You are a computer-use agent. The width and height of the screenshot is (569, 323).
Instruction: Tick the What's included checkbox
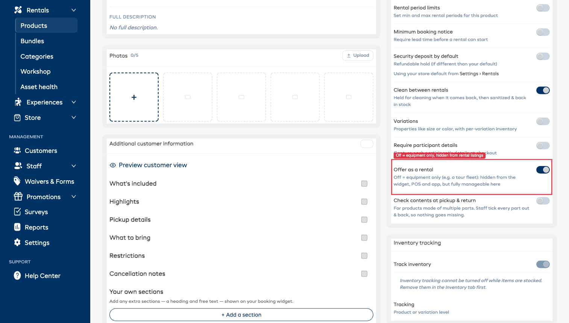pos(364,184)
